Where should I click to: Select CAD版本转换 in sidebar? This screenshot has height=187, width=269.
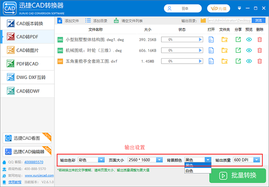27,24
